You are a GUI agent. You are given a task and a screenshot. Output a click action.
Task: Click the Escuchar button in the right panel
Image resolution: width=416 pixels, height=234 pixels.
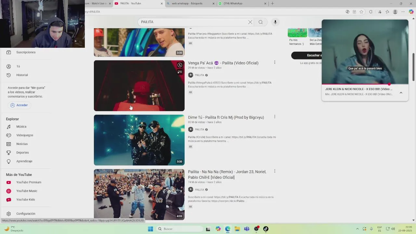tap(306, 55)
